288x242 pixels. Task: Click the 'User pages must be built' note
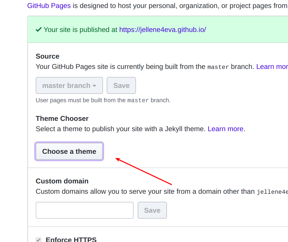click(103, 100)
